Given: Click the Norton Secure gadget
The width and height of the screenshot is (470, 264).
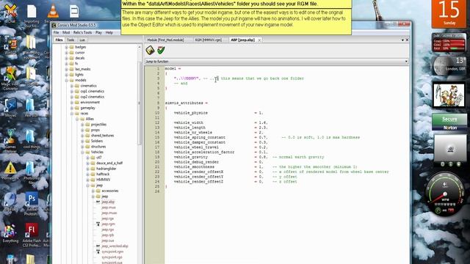Looking at the screenshot, I should coord(449,122).
